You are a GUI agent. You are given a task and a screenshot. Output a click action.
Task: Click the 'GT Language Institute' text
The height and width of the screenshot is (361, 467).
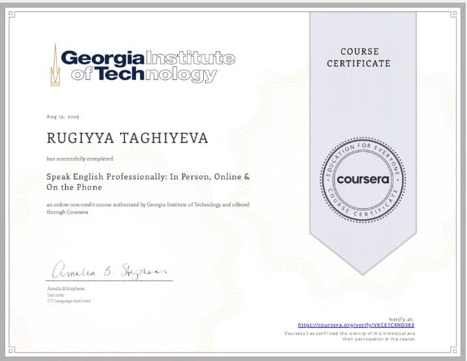(68, 301)
